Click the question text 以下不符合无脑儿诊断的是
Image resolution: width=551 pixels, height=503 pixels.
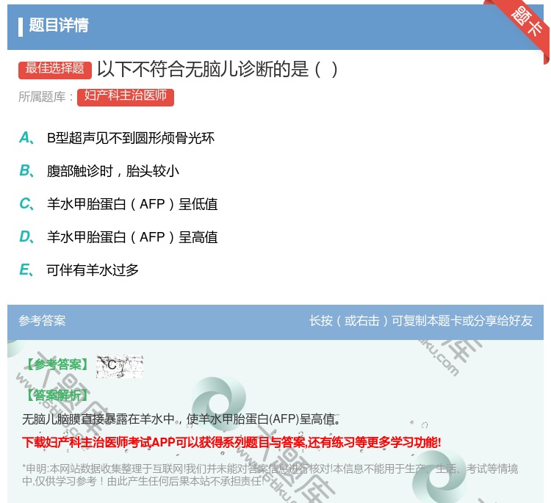click(x=217, y=69)
